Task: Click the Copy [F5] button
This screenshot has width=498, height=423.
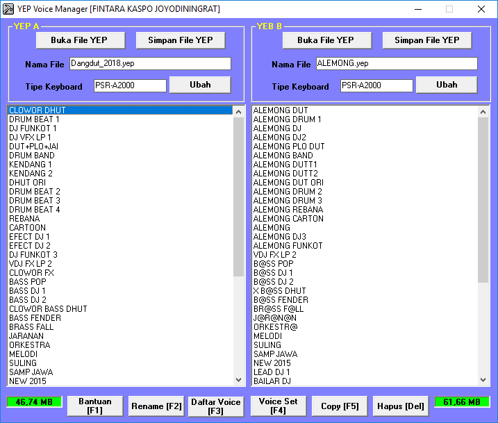Action: (340, 406)
